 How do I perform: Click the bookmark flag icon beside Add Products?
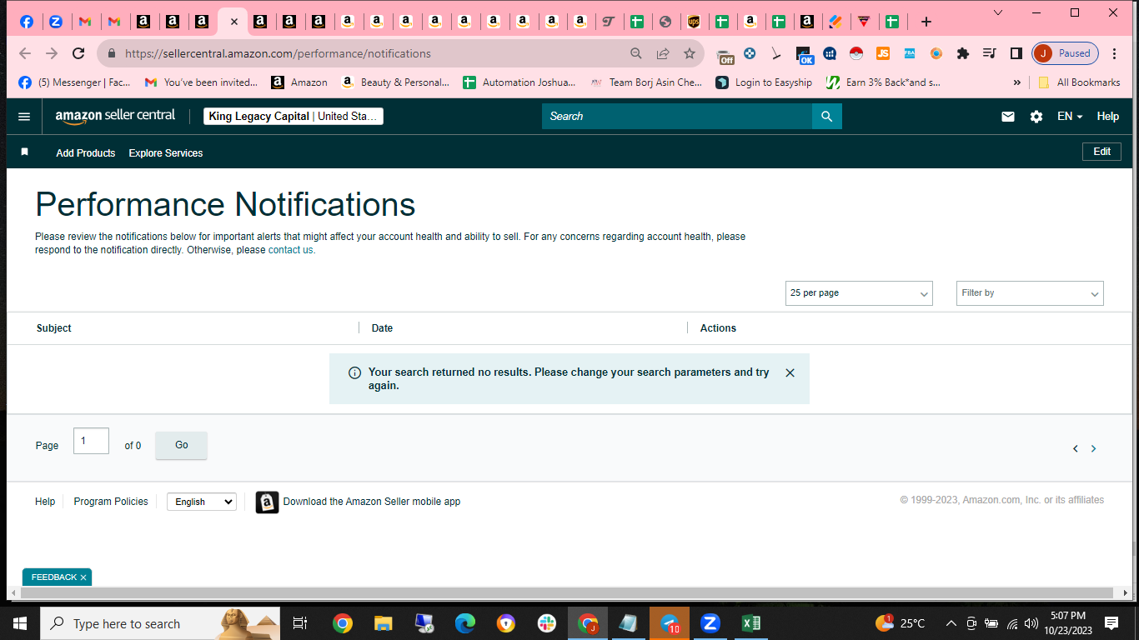(x=25, y=152)
